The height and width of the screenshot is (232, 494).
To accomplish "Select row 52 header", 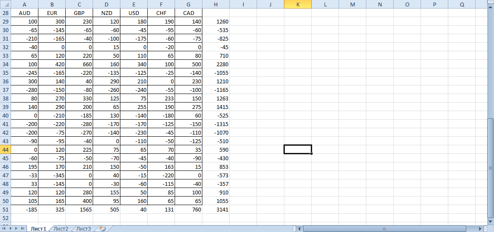I will pyautogui.click(x=6, y=218).
